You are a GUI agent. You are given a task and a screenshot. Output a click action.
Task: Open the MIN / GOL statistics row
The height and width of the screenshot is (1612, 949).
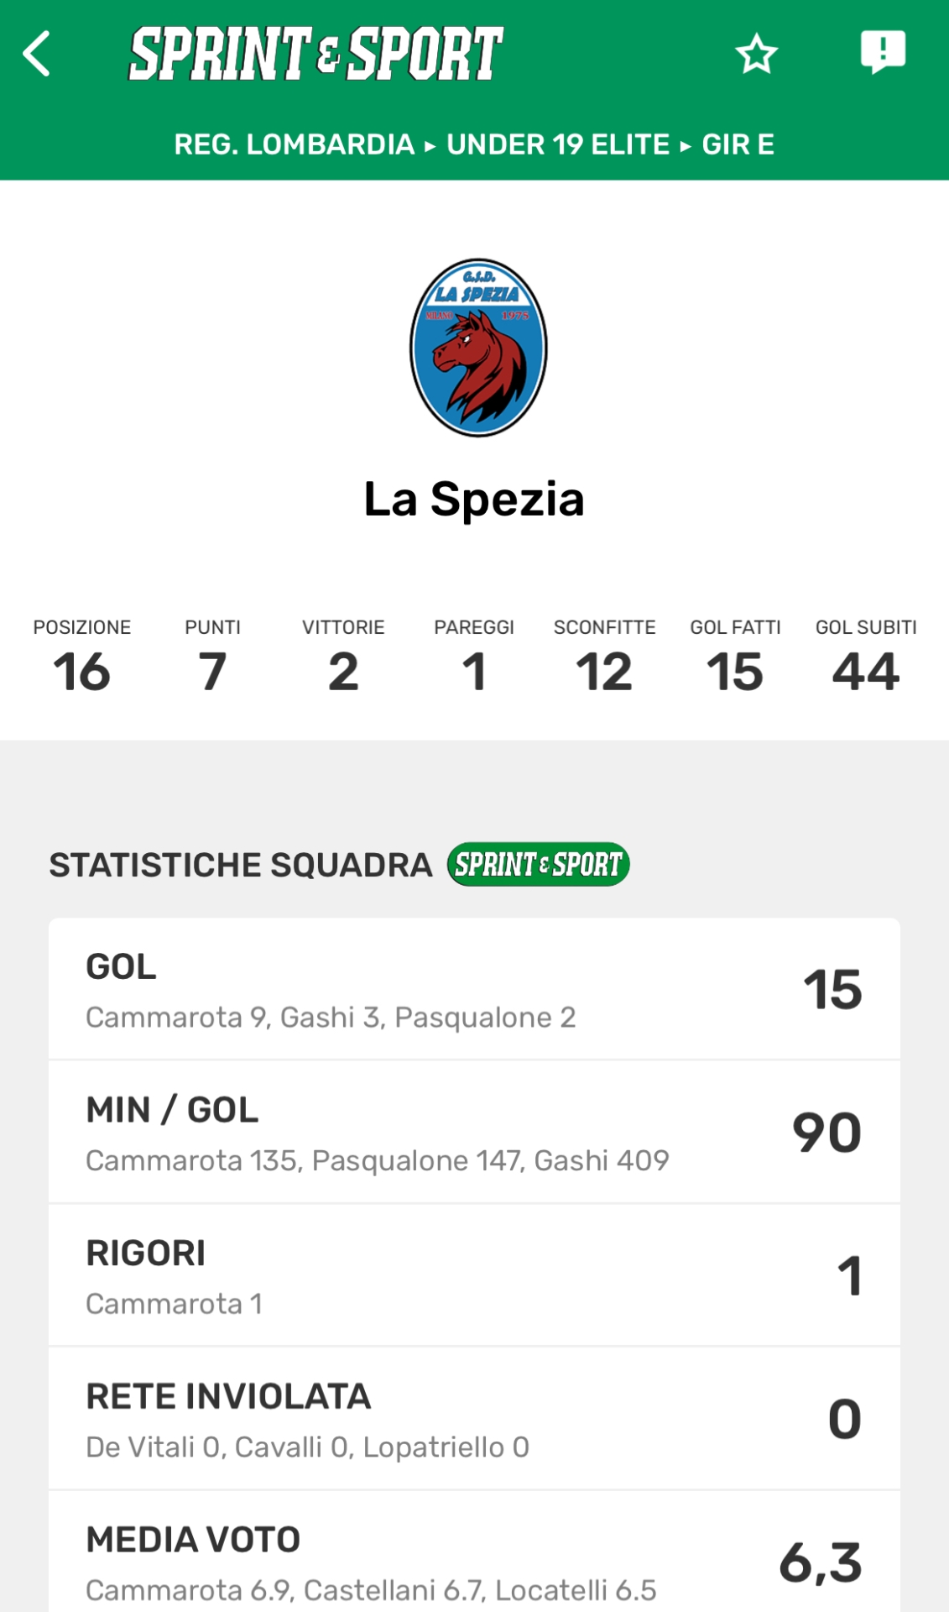tap(474, 1132)
